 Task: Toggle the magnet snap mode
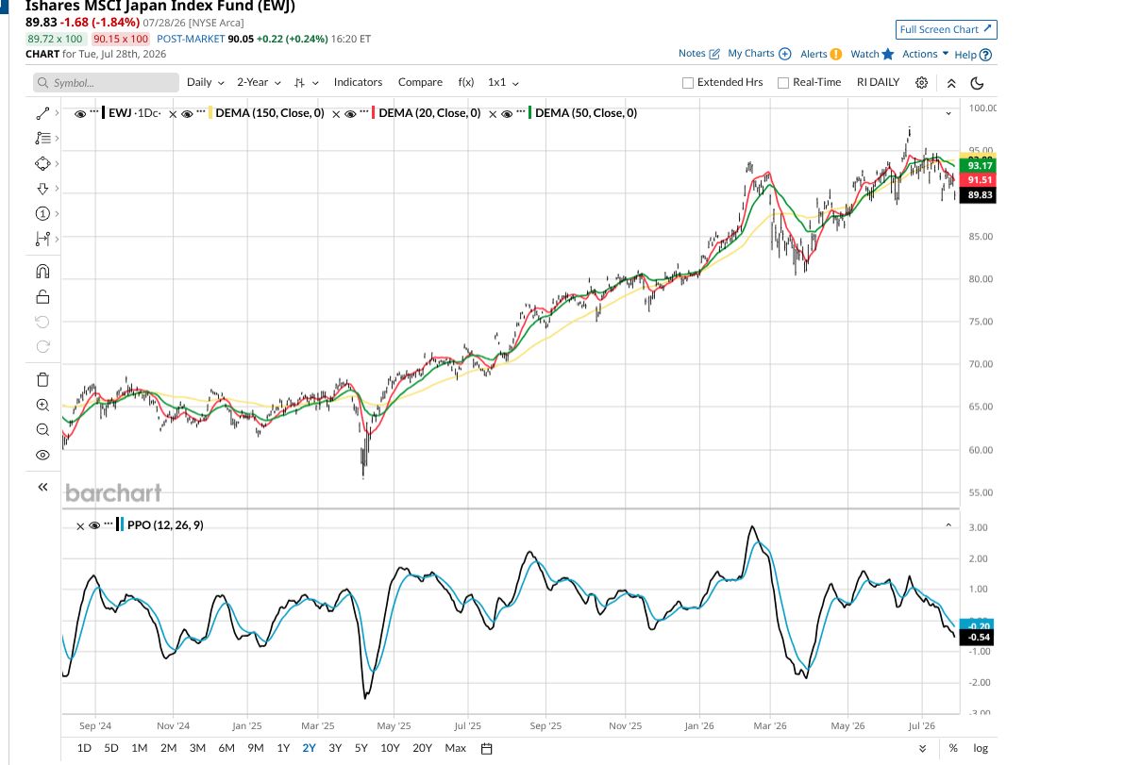(42, 273)
